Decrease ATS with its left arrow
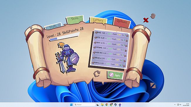The height and width of the screenshot is (107, 191). coord(96,38)
